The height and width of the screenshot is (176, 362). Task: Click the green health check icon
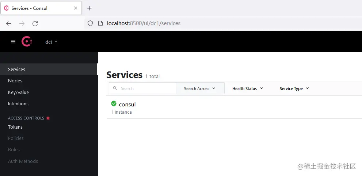[x=114, y=104]
